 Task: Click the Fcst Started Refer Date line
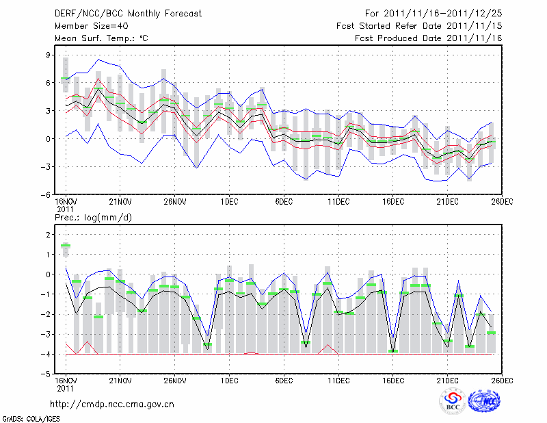point(419,26)
